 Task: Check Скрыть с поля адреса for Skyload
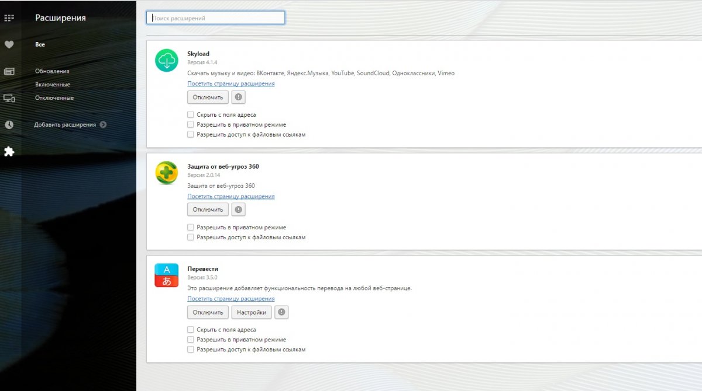tap(191, 115)
